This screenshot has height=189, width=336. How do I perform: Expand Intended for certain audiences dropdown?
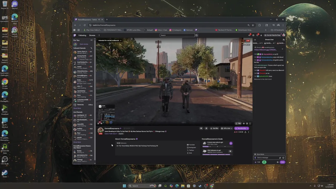[x=110, y=40]
